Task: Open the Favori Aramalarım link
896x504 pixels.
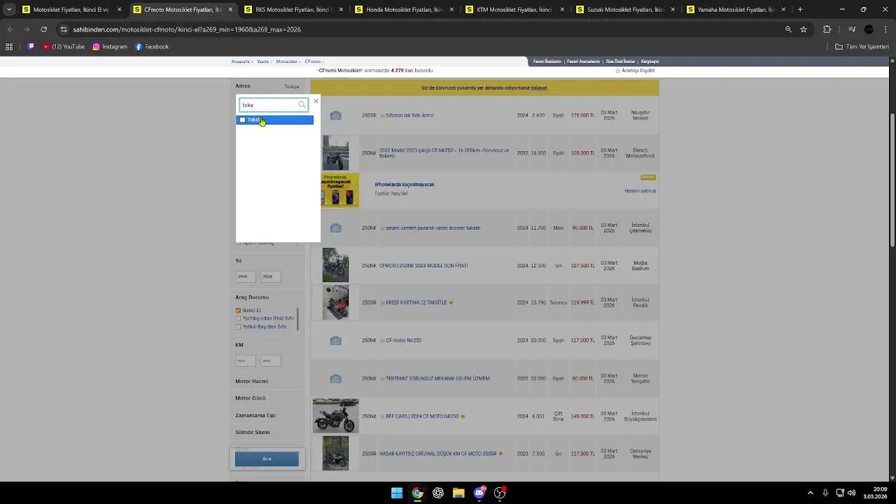Action: [583, 62]
